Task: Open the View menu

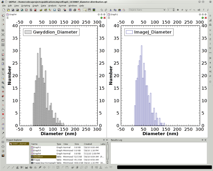Action: coord(16,6)
